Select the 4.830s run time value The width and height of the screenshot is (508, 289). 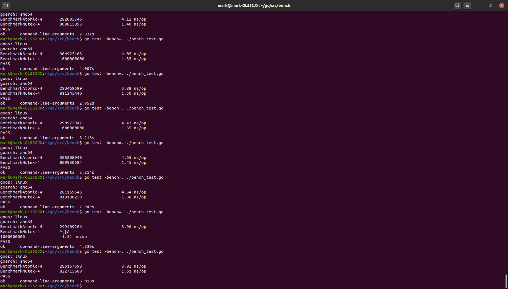coord(87,246)
